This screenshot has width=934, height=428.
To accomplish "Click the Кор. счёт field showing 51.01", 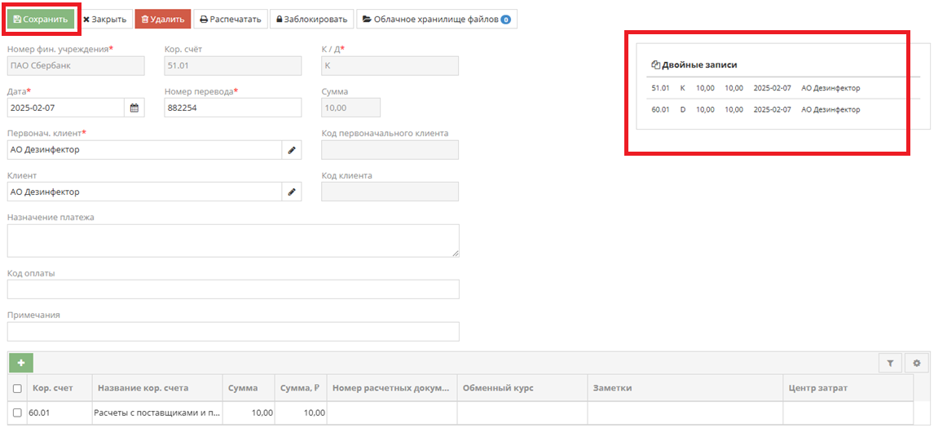I will point(233,65).
